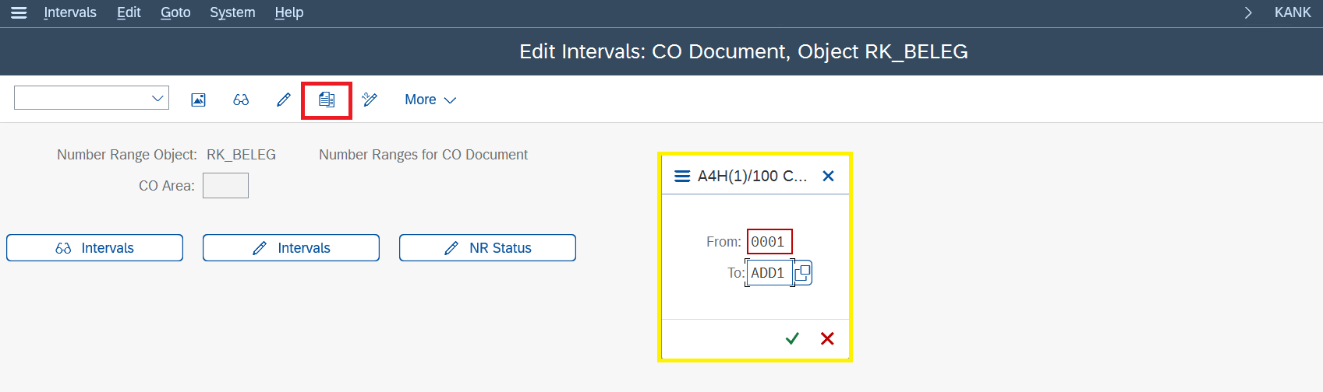1323x392 pixels.
Task: Expand the command field dropdown
Action: [157, 98]
